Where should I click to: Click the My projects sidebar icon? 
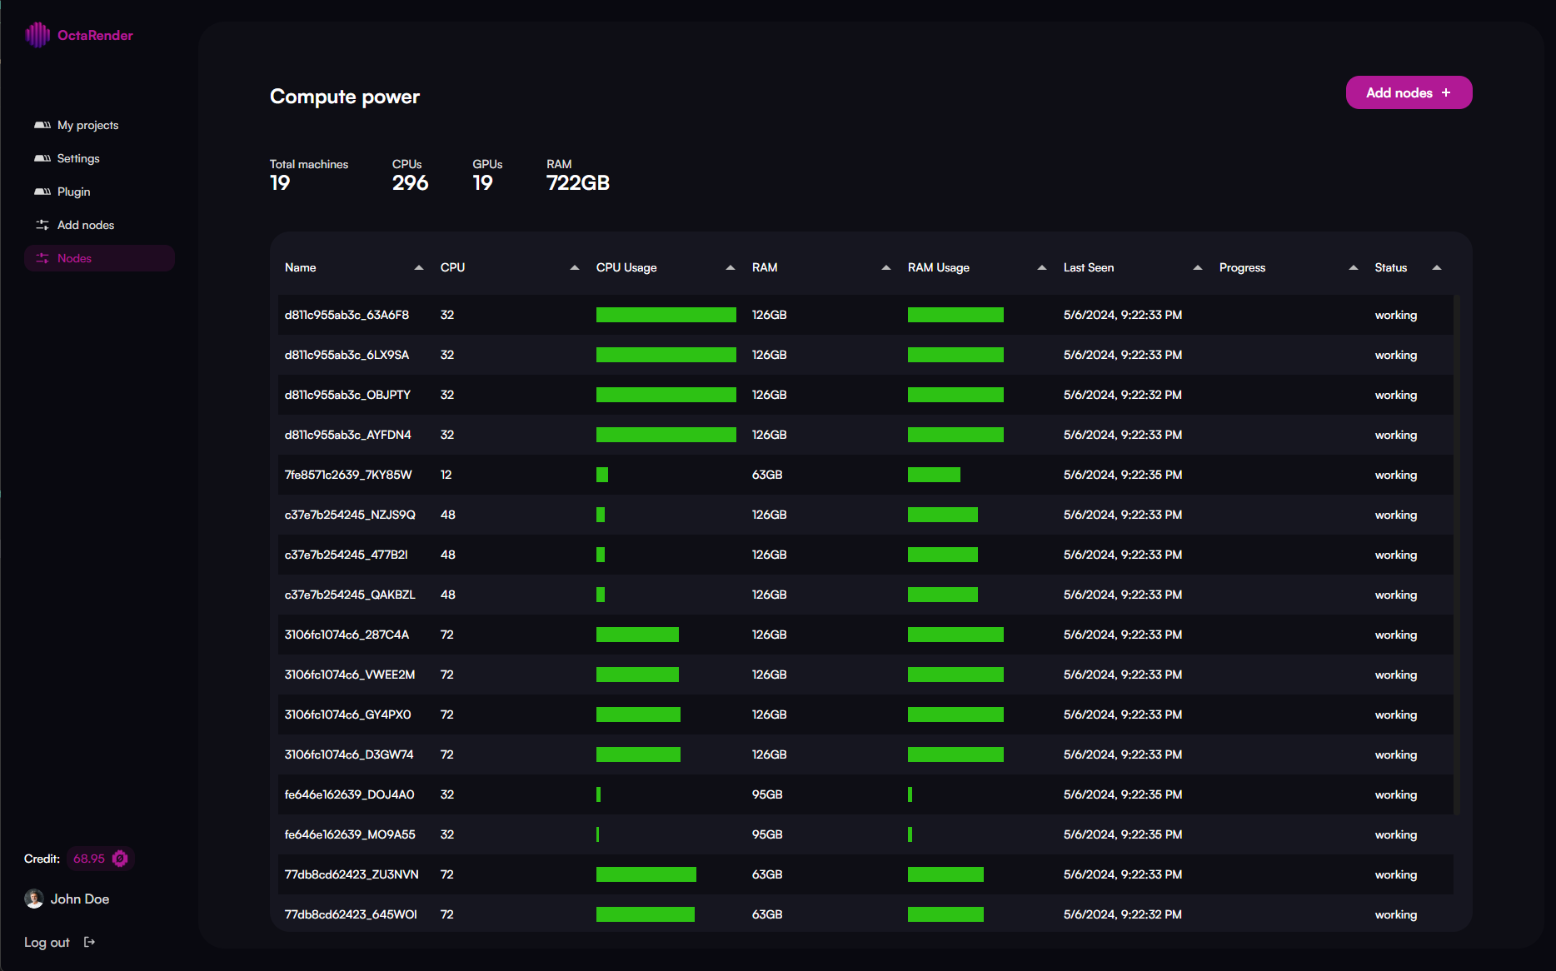(42, 125)
